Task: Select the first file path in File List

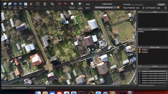Action: tap(154, 71)
